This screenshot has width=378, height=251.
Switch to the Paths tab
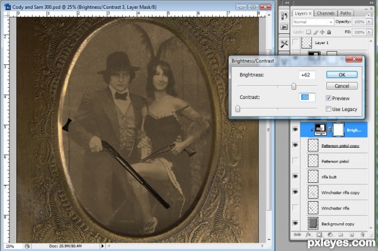click(345, 13)
